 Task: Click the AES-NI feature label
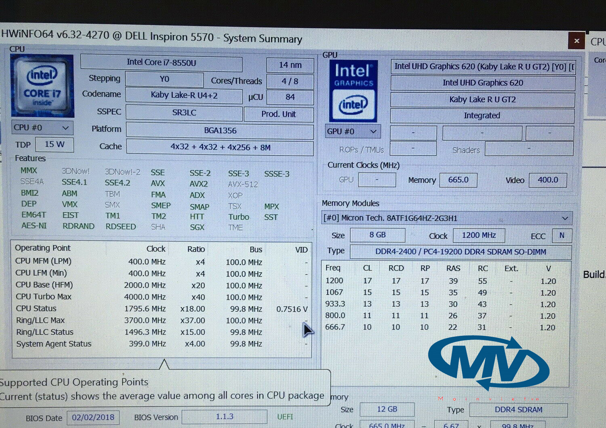click(34, 225)
